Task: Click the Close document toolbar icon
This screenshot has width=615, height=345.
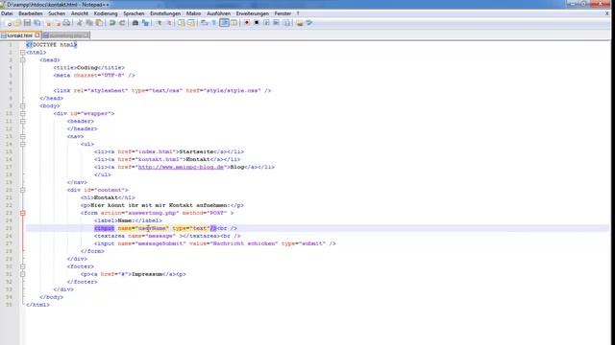Action: click(x=48, y=23)
